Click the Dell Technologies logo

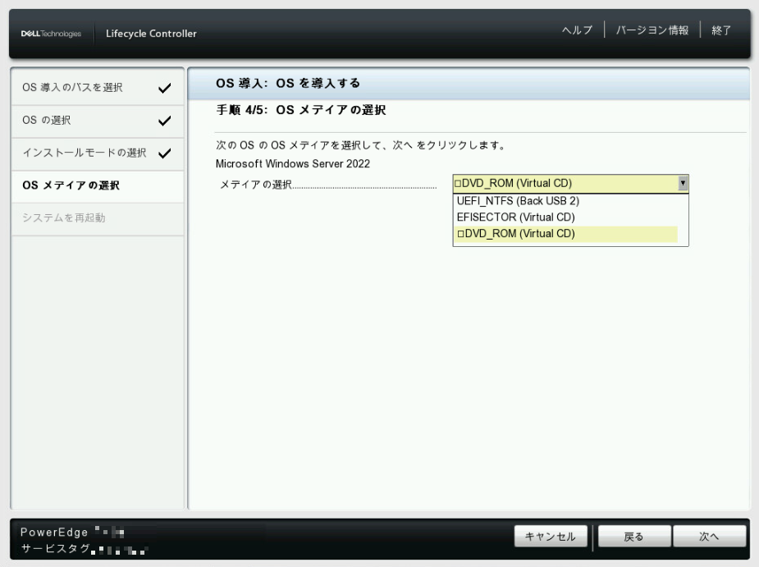pyautogui.click(x=51, y=34)
